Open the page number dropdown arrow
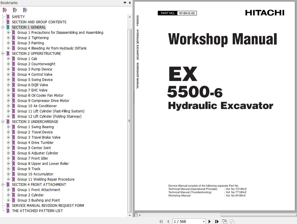Image resolution: width=297 pixels, height=224 pixels. pos(204,222)
